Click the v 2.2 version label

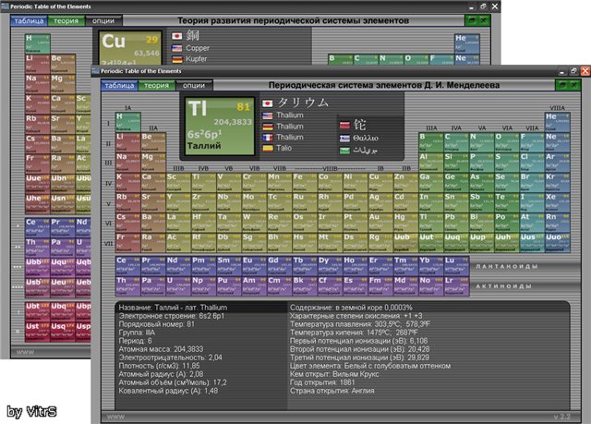pyautogui.click(x=562, y=417)
